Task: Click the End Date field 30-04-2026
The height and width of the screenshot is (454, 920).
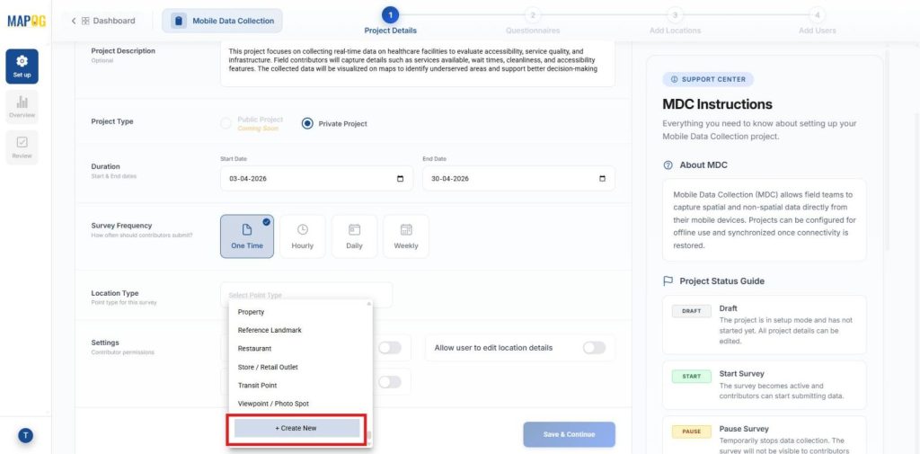Action: (x=518, y=179)
